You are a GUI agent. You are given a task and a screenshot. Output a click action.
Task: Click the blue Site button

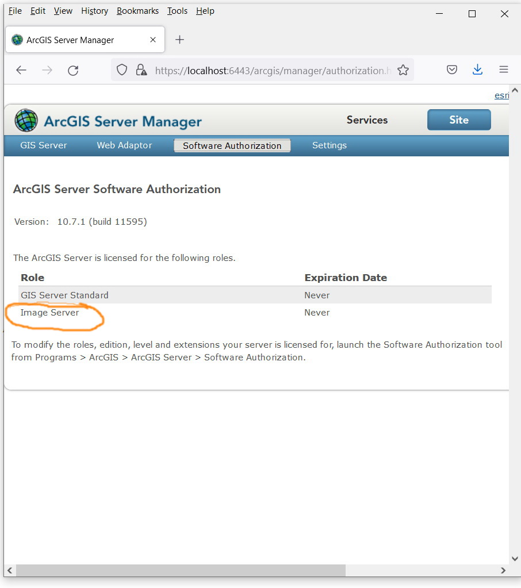[458, 120]
